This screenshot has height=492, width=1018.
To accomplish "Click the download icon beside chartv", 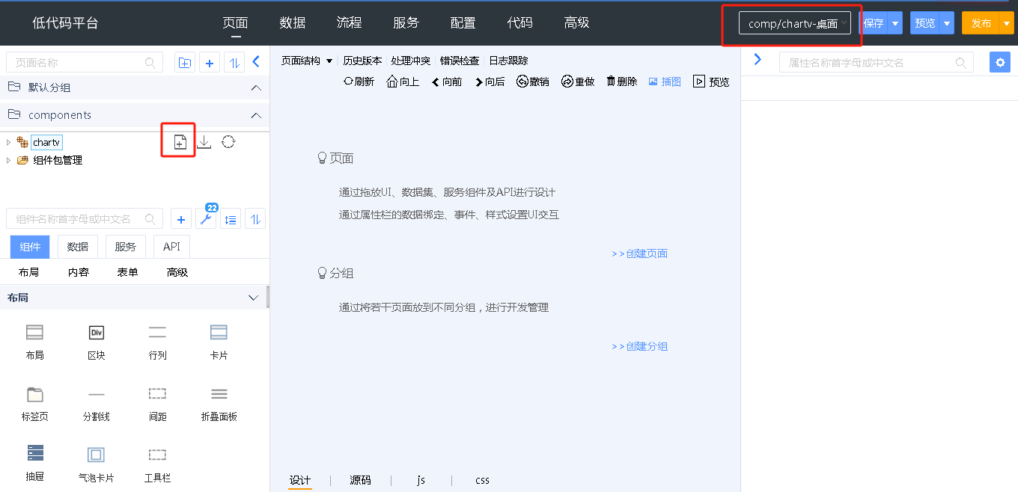I will coord(204,142).
